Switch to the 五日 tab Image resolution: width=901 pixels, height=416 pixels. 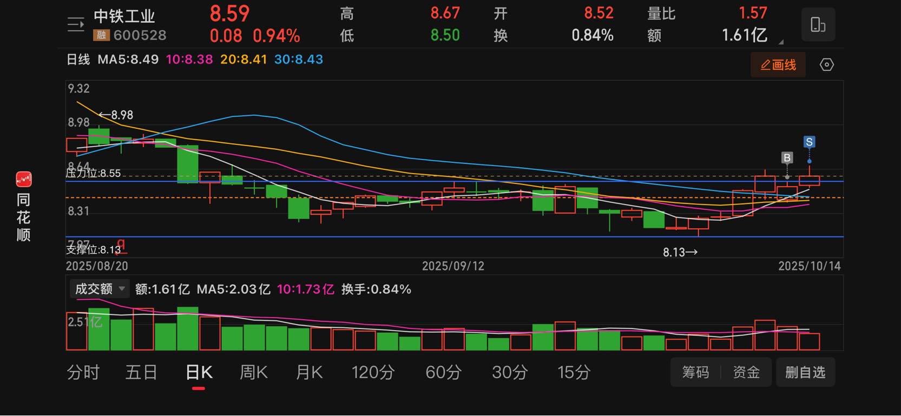pyautogui.click(x=141, y=372)
